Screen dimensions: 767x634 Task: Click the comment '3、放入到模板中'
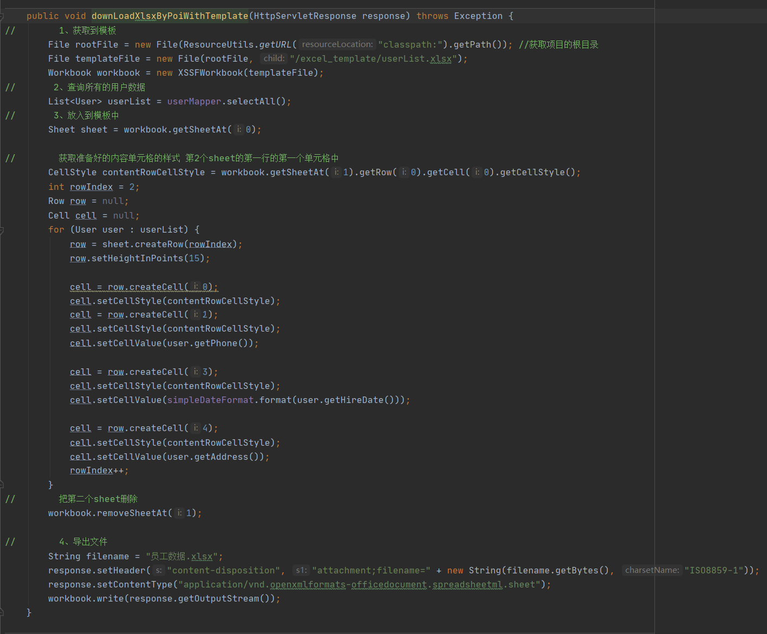click(x=86, y=115)
